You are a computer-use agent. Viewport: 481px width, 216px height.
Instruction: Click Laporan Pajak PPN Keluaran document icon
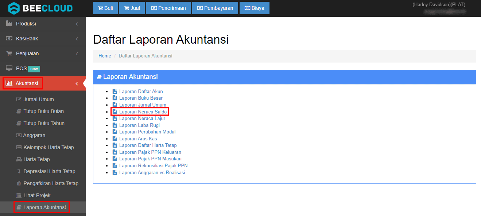[x=115, y=152]
